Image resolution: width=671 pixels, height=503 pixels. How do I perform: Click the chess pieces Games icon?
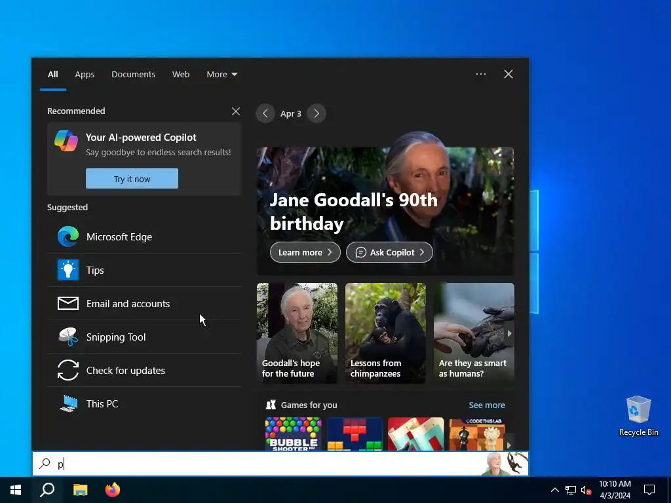(x=271, y=405)
